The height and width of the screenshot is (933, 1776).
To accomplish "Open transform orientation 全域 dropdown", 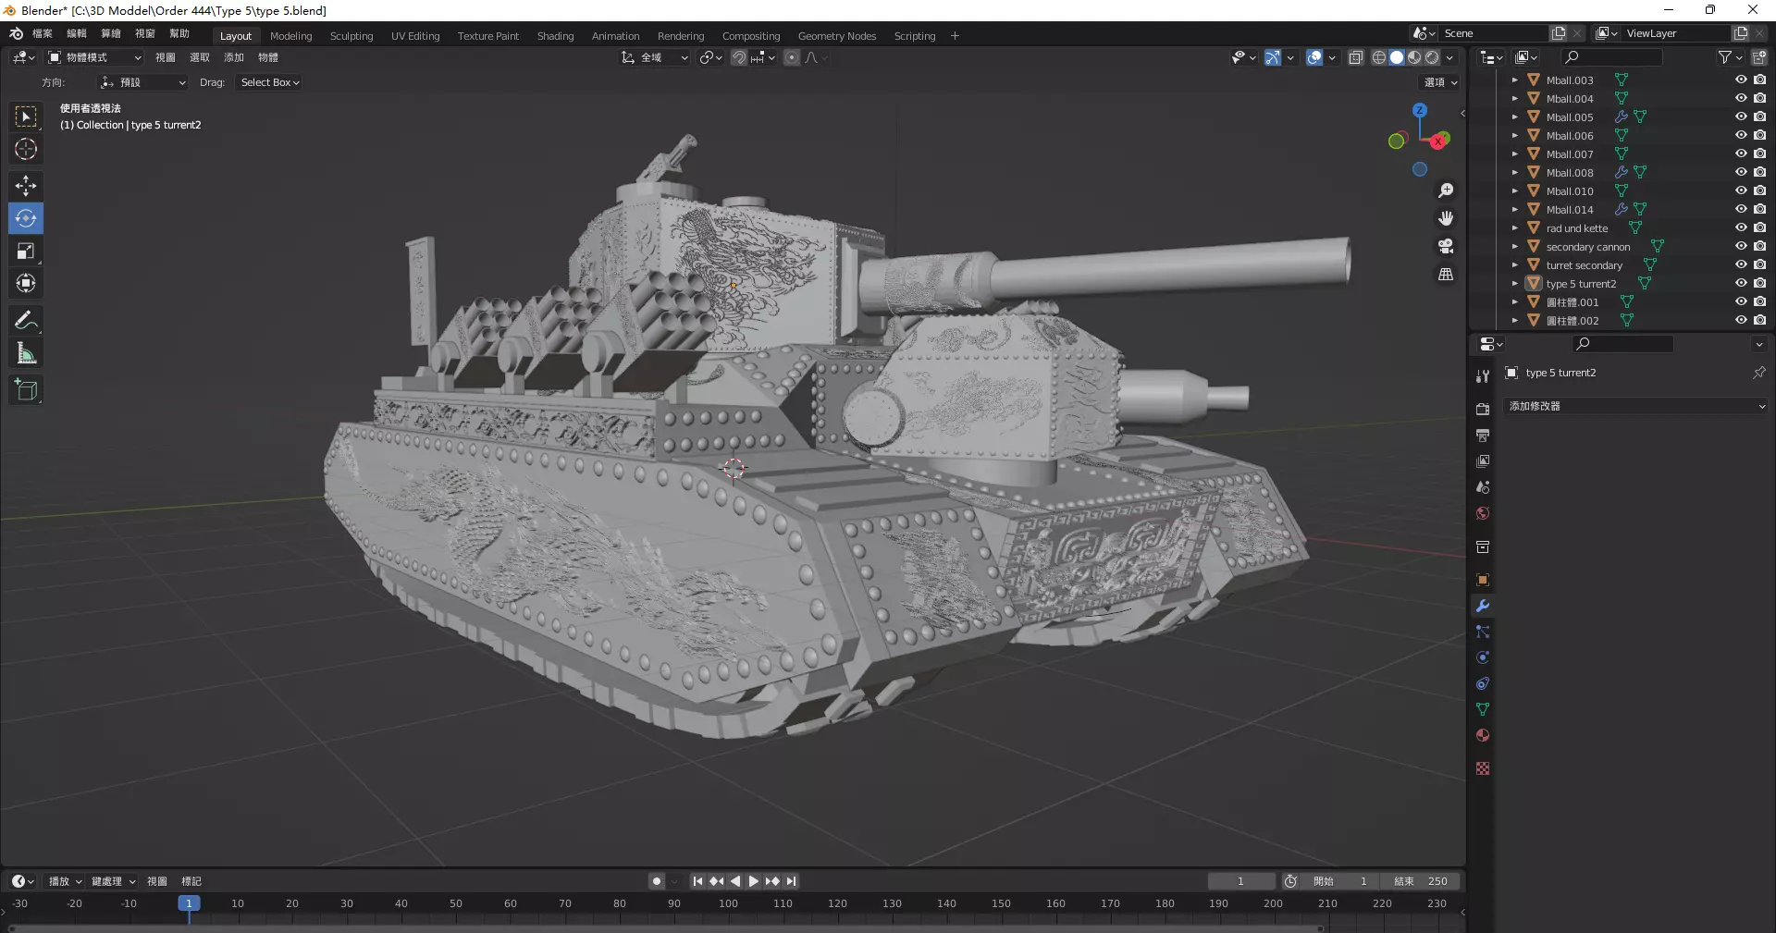I will [654, 57].
